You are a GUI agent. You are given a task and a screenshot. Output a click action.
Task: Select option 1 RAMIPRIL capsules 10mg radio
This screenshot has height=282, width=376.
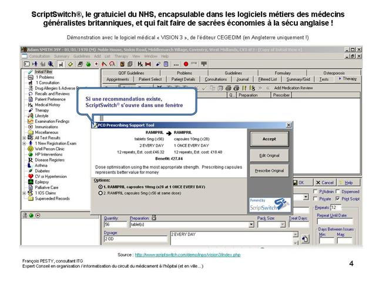[x=100, y=187]
